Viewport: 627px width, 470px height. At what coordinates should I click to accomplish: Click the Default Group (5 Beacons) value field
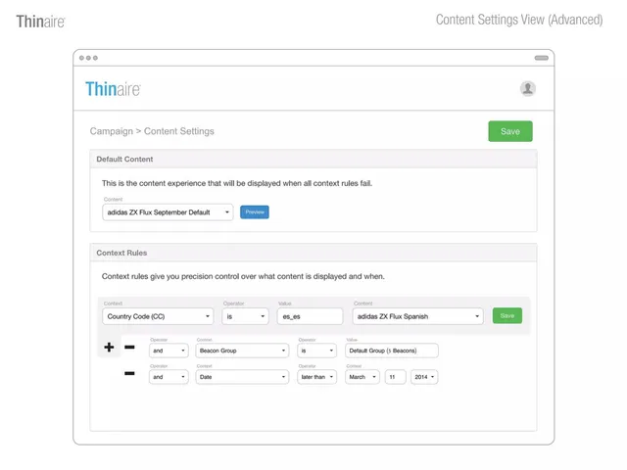[392, 351]
